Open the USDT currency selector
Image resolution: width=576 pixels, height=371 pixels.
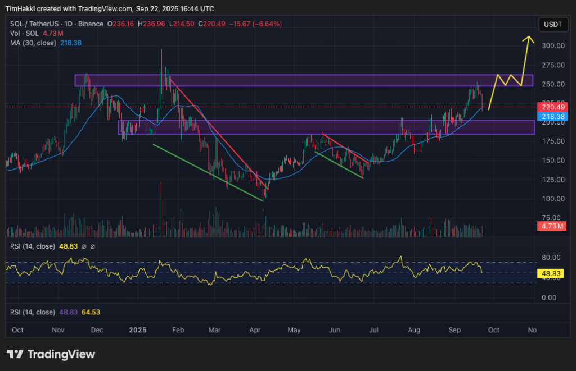click(553, 24)
